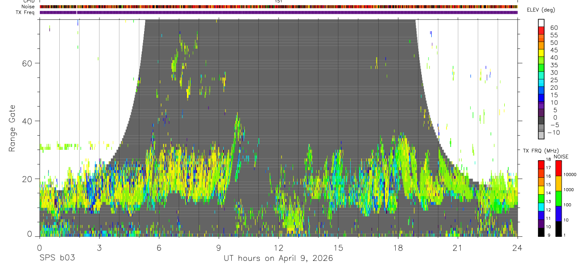Viewport: 582px width, 268px height.
Task: Click the '45' label on the ELEV colorbar
Action: point(554,50)
